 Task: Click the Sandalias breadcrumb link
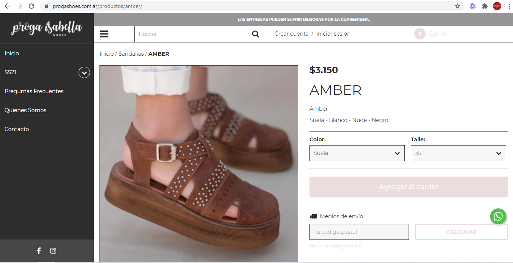click(x=131, y=54)
